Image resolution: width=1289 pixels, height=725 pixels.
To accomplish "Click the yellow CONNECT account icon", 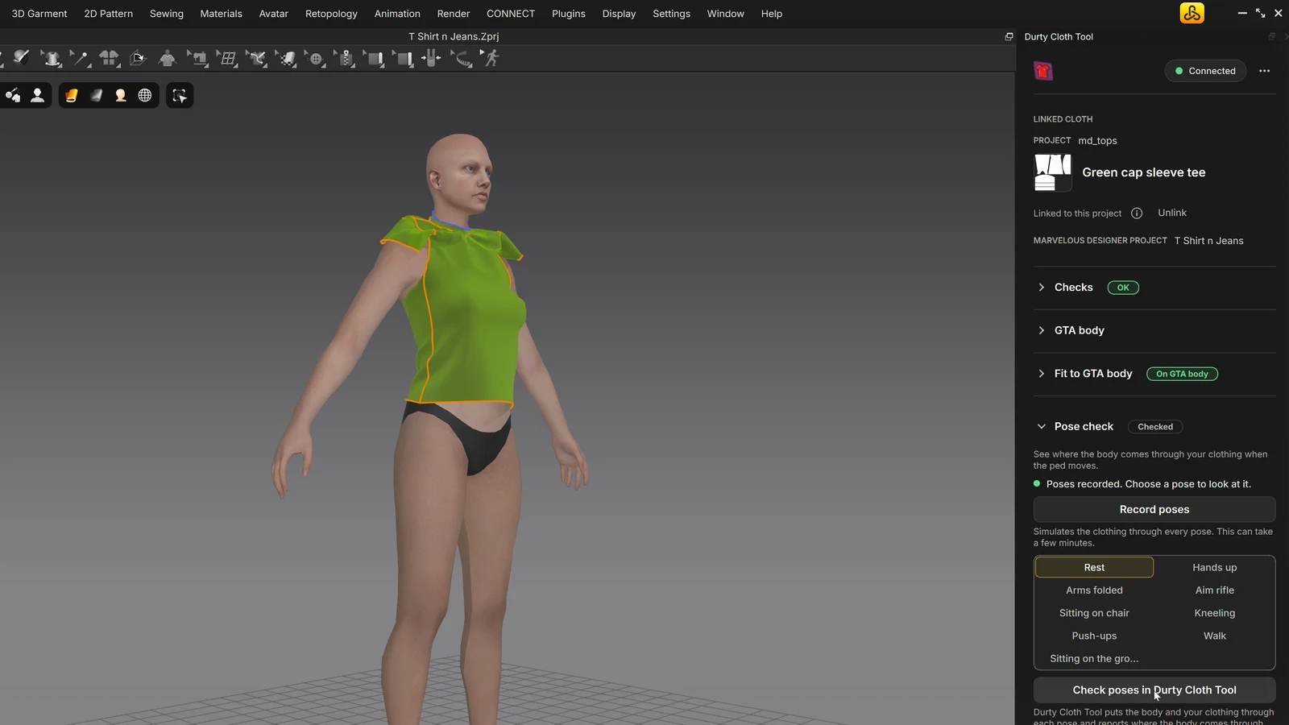I will tap(1192, 13).
